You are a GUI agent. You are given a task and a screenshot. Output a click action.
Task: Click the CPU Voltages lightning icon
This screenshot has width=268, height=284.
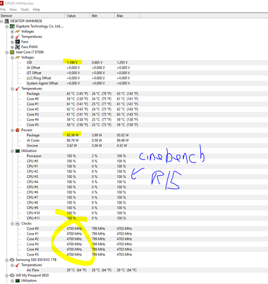point(17,58)
